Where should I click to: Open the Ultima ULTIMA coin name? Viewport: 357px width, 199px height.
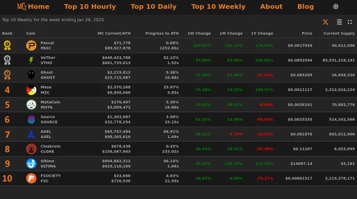click(x=48, y=163)
